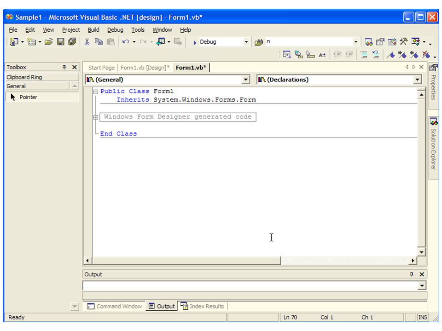442x331 pixels.
Task: Jump to next bookmark flag icon
Action: tap(402, 55)
